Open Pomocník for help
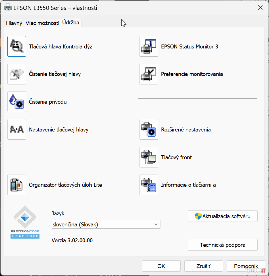This screenshot has width=269, height=276. pos(246,266)
